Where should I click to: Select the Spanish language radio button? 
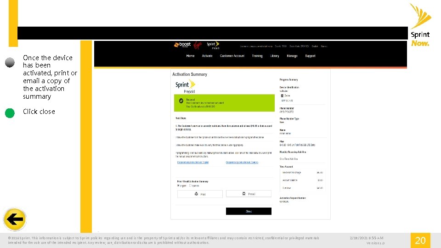(x=190, y=186)
